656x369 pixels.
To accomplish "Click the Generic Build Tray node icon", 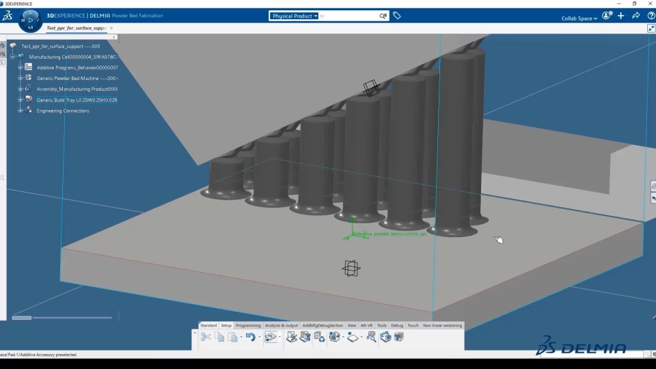I will coord(29,99).
